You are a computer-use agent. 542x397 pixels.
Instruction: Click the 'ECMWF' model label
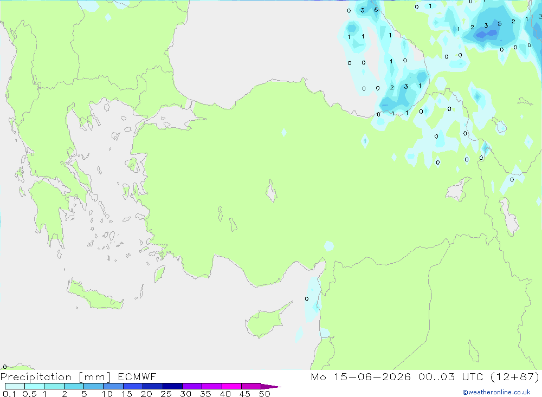pyautogui.click(x=137, y=376)
